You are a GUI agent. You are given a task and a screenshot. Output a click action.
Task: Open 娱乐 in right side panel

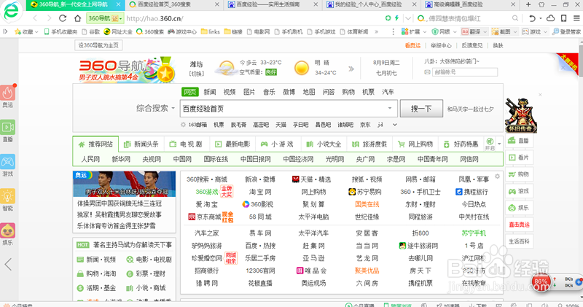[x=519, y=208]
